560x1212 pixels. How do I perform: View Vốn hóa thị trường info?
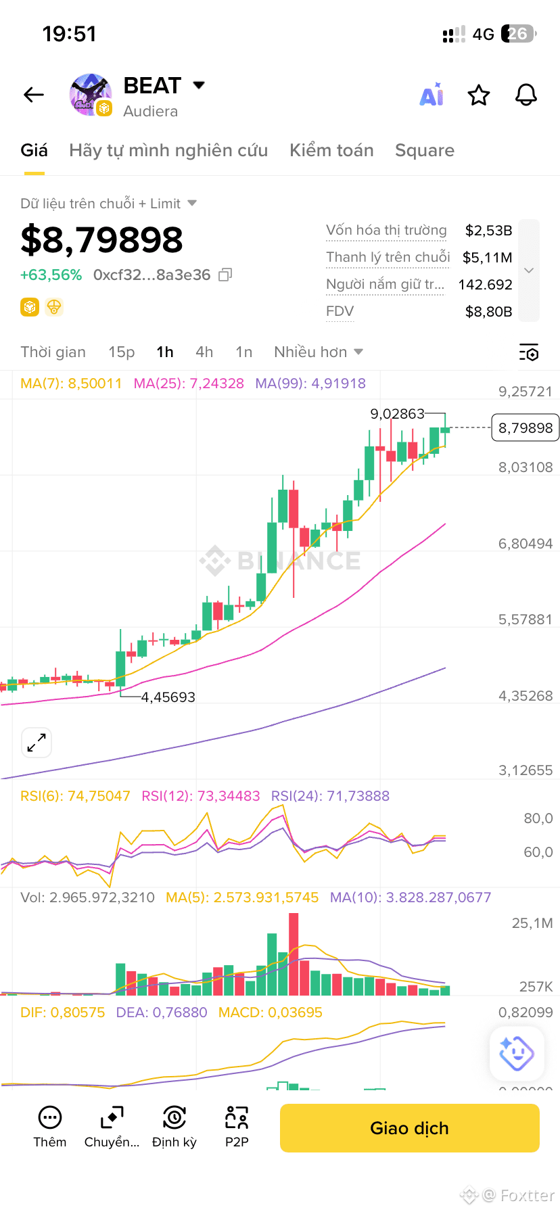tap(386, 230)
